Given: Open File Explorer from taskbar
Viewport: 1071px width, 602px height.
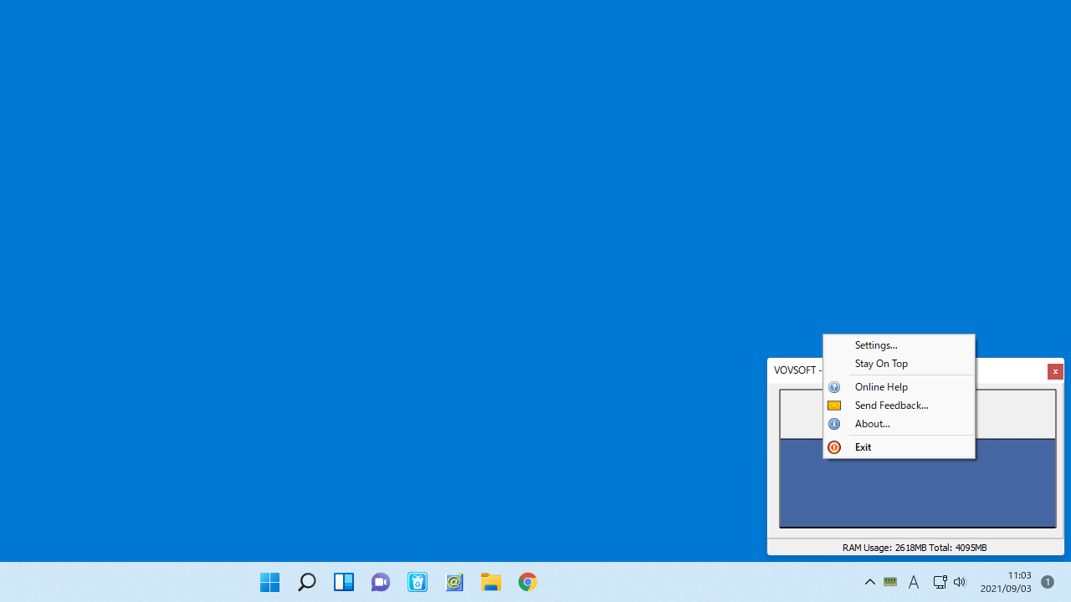Looking at the screenshot, I should coord(490,582).
